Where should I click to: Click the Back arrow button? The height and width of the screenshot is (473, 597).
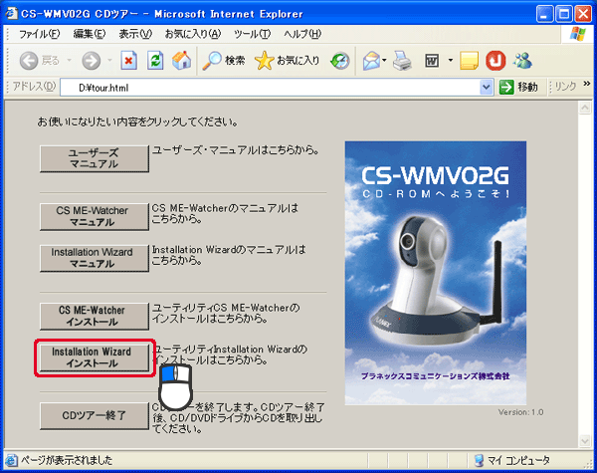pos(29,60)
